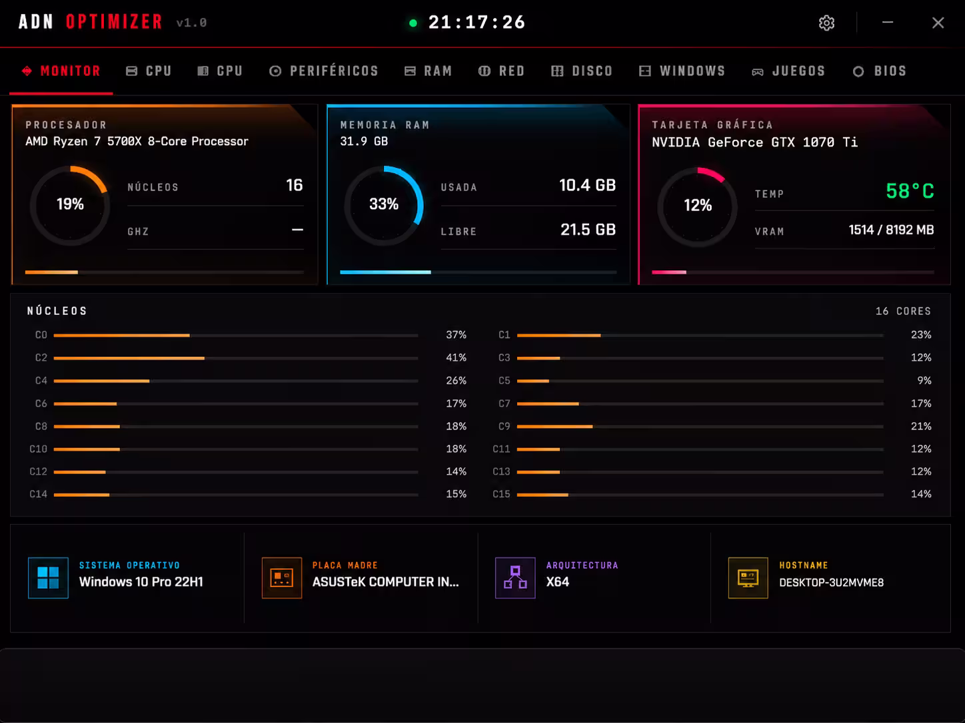The height and width of the screenshot is (723, 965).
Task: Click the GPU temperature "58°C"
Action: click(910, 192)
